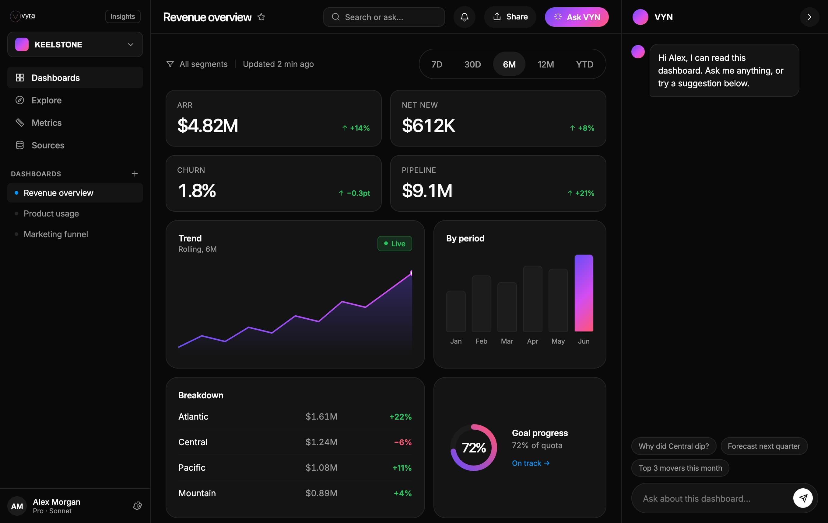
Task: Click the Alex Morgan profile name
Action: 56,502
